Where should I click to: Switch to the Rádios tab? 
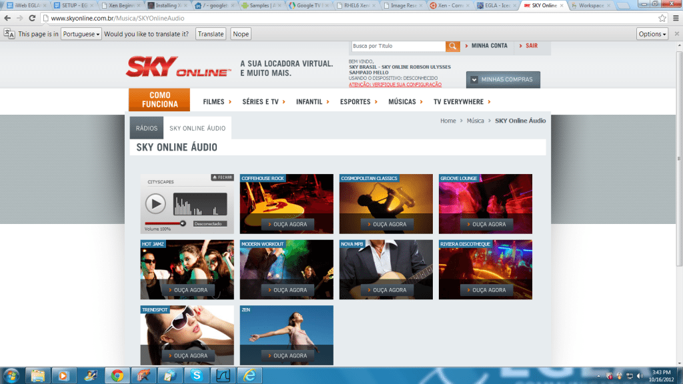(x=146, y=128)
